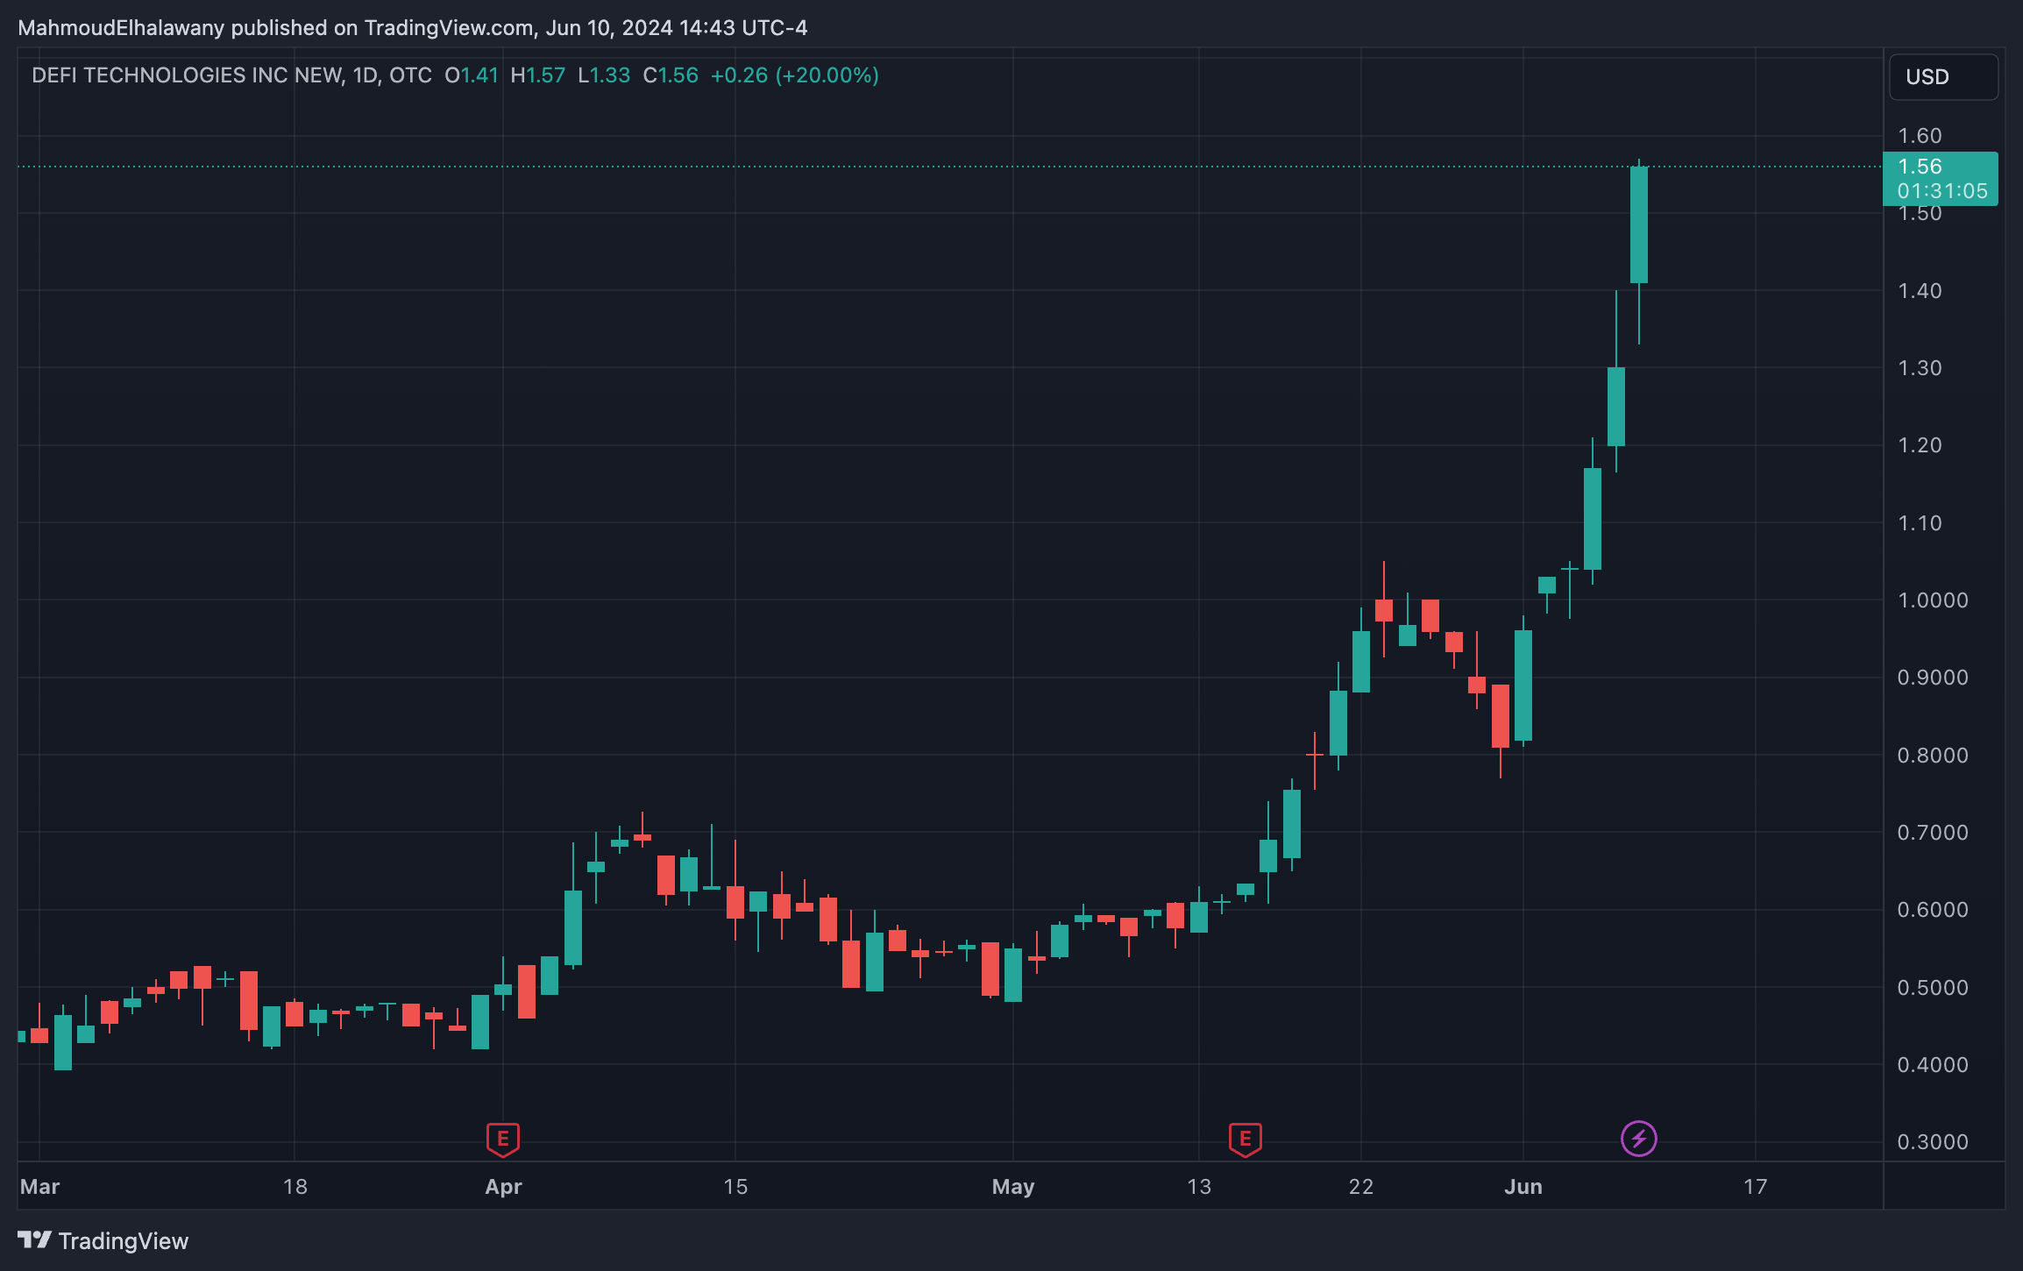Click the latest green candle near 1.56
Image resolution: width=2023 pixels, height=1271 pixels.
(1638, 225)
